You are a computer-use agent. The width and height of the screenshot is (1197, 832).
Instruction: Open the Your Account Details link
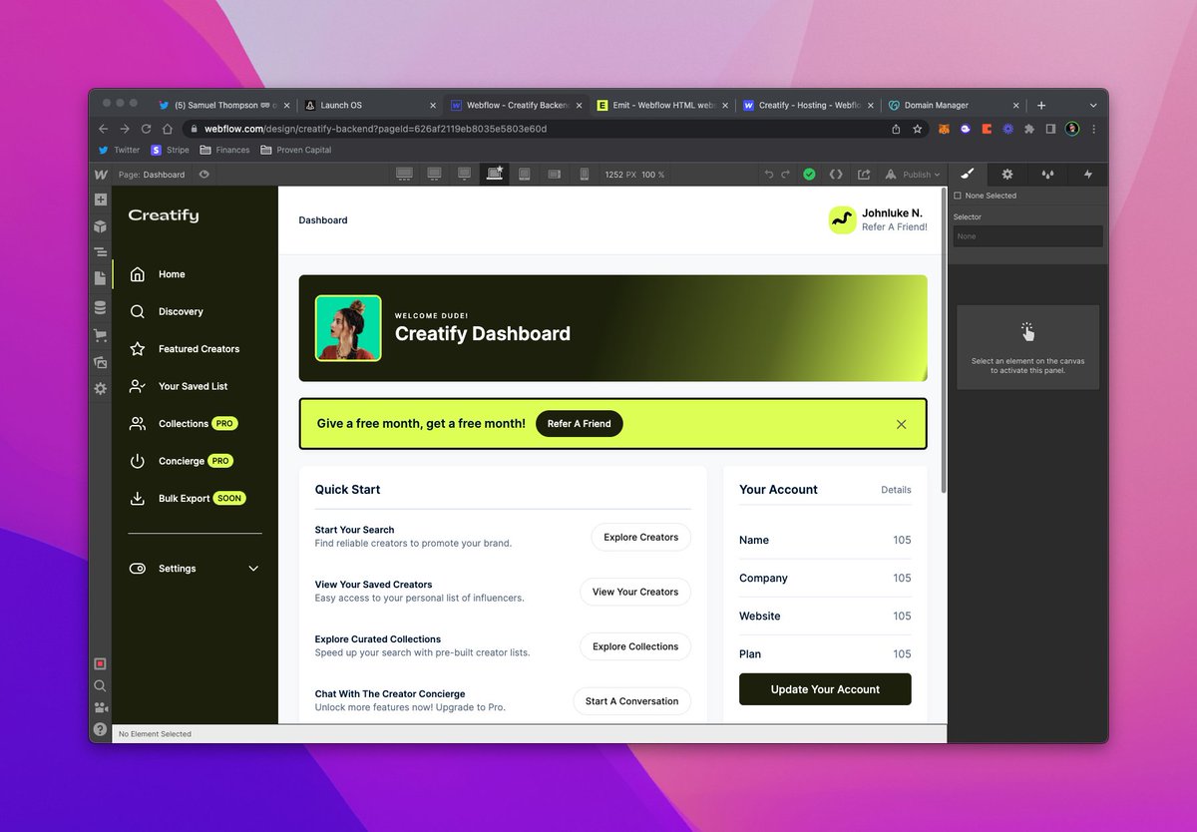tap(896, 490)
